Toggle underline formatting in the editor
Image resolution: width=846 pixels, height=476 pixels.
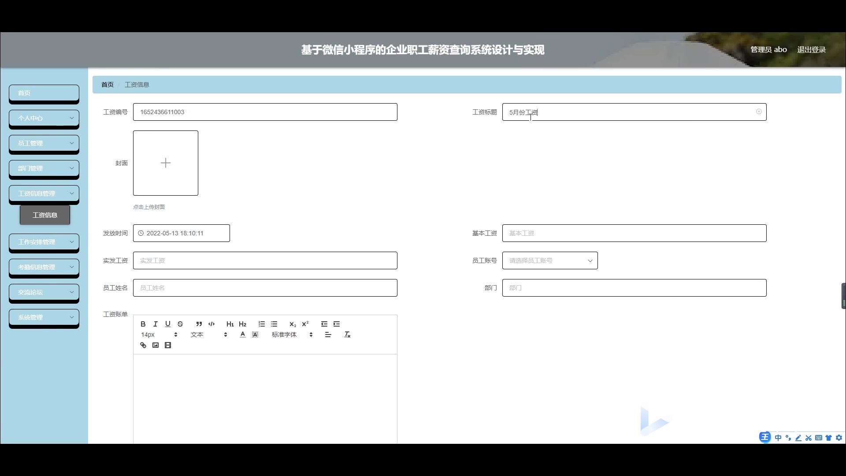pos(168,324)
